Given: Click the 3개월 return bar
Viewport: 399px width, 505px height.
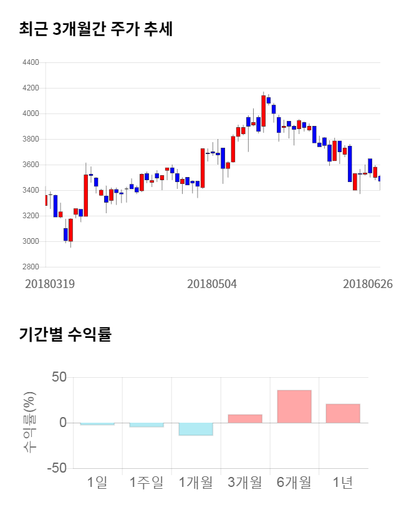Looking at the screenshot, I should coord(244,419).
